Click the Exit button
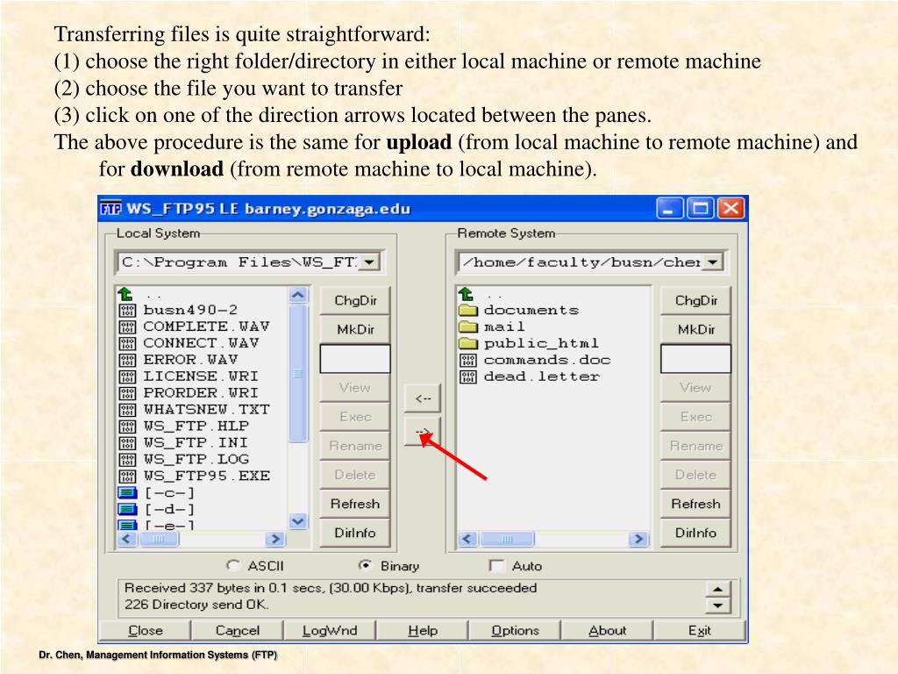Image resolution: width=898 pixels, height=674 pixels. [700, 630]
